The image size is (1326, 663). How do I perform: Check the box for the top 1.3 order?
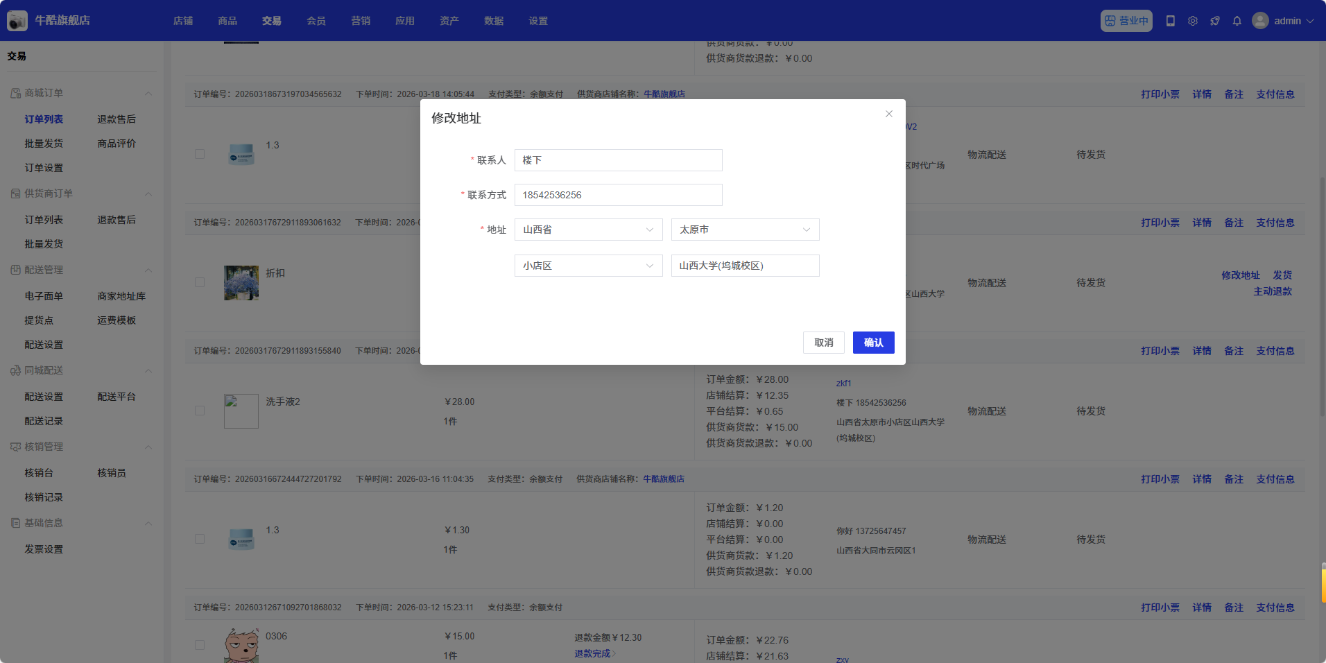pyautogui.click(x=200, y=154)
